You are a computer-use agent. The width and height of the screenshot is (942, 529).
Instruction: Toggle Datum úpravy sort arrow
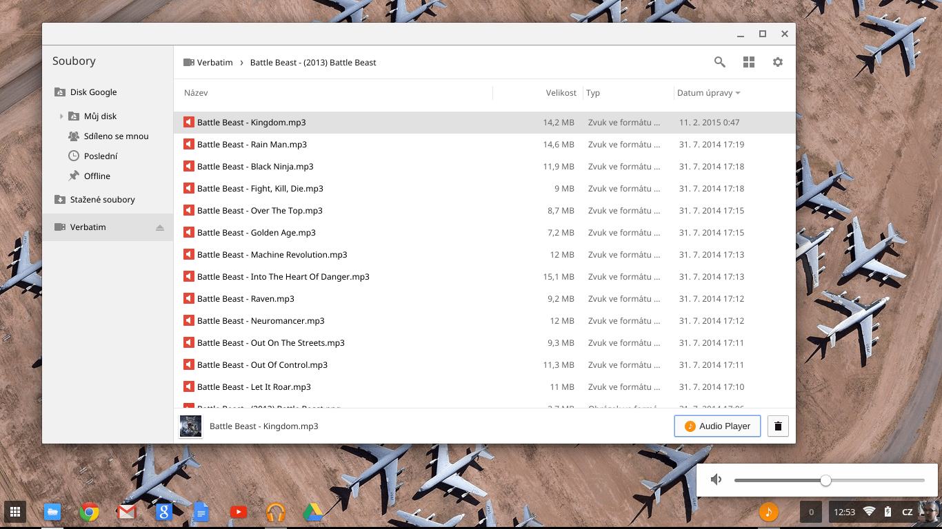pos(738,93)
